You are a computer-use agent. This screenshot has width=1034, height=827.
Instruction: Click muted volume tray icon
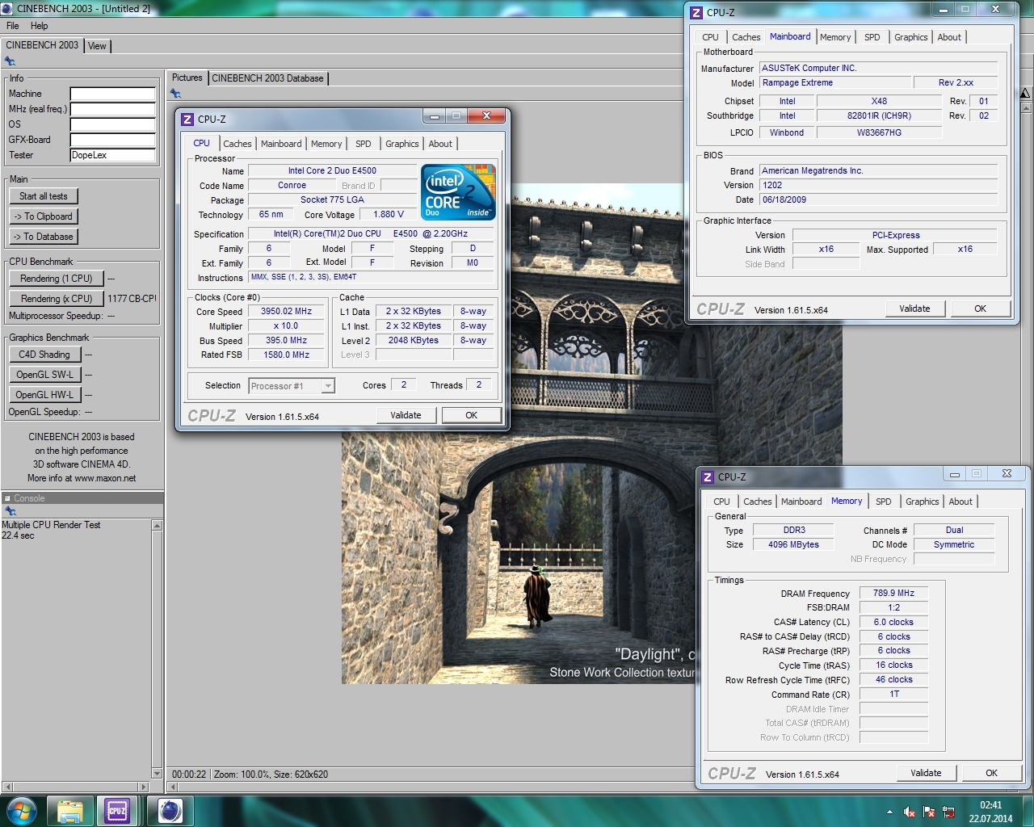[910, 812]
